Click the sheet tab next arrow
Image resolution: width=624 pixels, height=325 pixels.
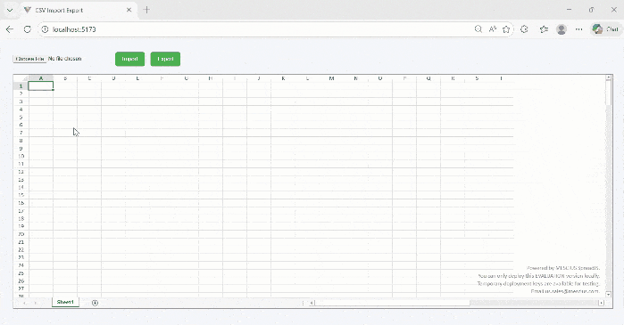pyautogui.click(x=36, y=303)
